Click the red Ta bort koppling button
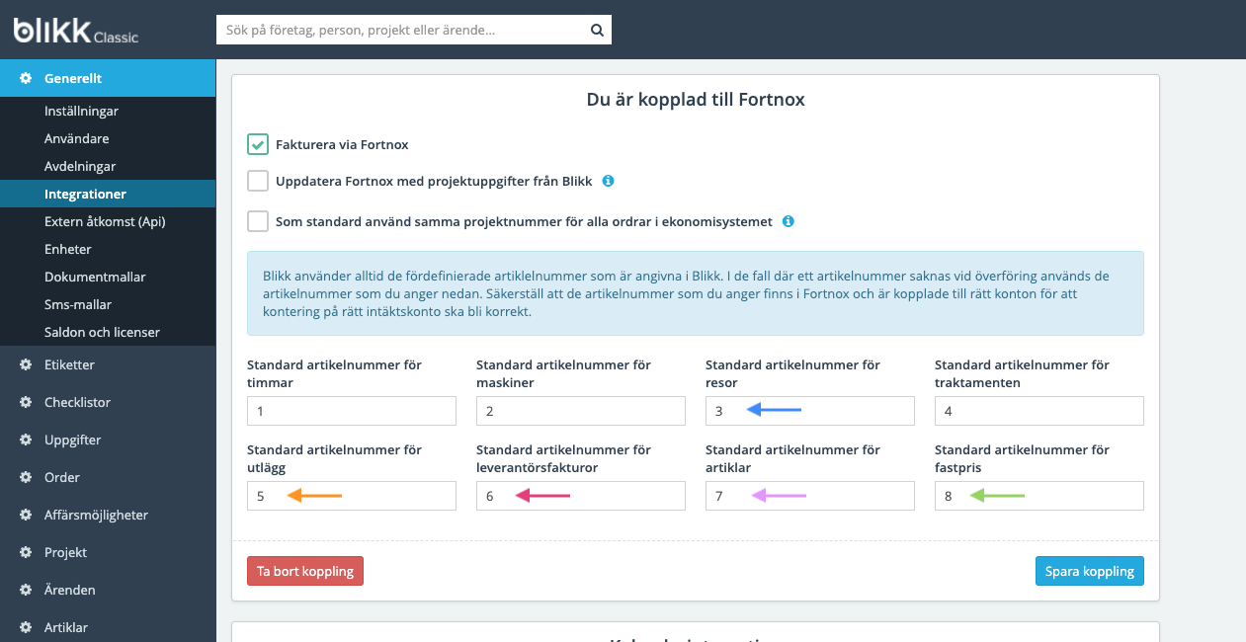The width and height of the screenshot is (1246, 642). [x=305, y=571]
